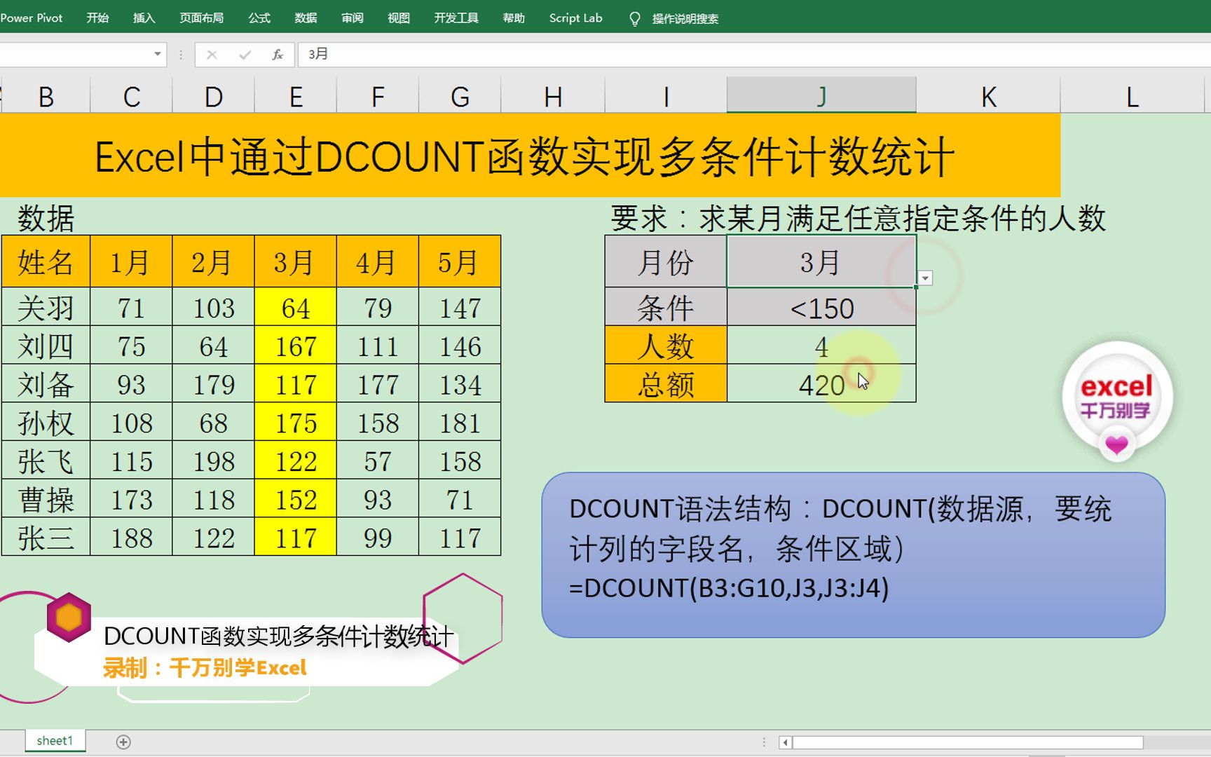1211x757 pixels.
Task: Click the cancel entry X icon
Action: 212,55
